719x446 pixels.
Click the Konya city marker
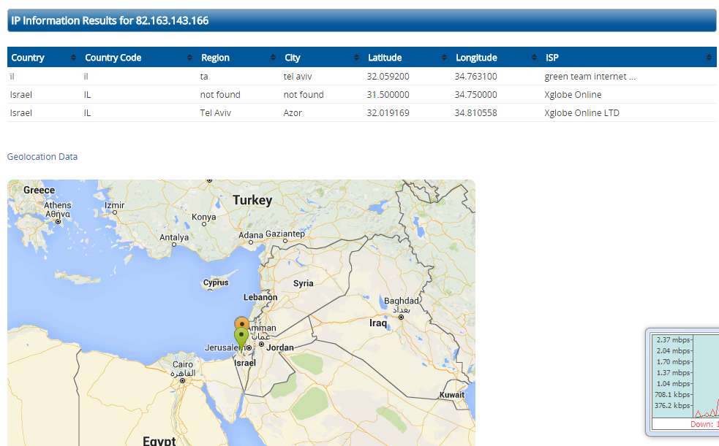click(x=203, y=224)
